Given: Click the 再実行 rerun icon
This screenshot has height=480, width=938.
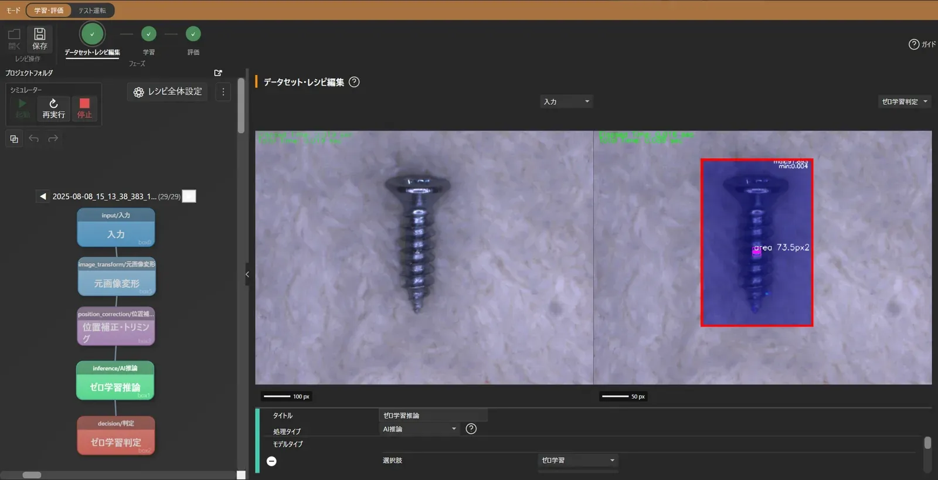Looking at the screenshot, I should (x=53, y=108).
